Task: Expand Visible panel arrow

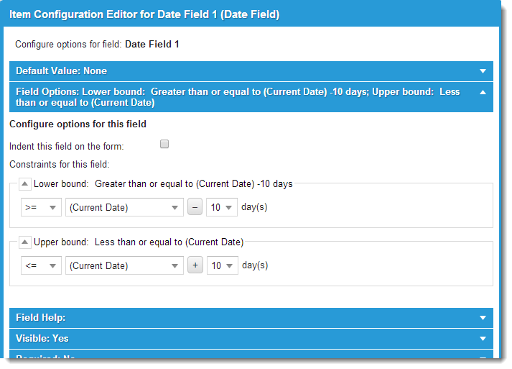Action: click(484, 339)
